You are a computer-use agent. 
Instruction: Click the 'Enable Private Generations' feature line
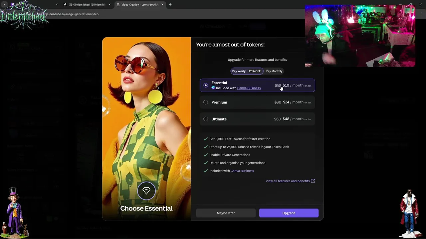(x=230, y=155)
